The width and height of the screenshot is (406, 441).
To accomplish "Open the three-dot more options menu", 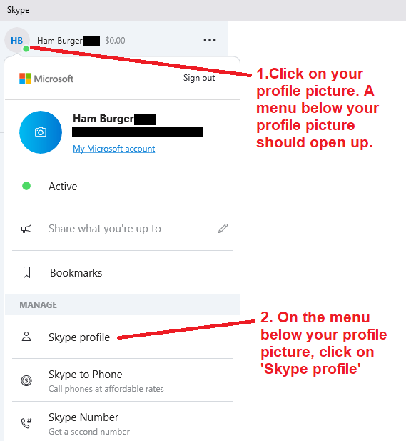I will click(x=210, y=40).
